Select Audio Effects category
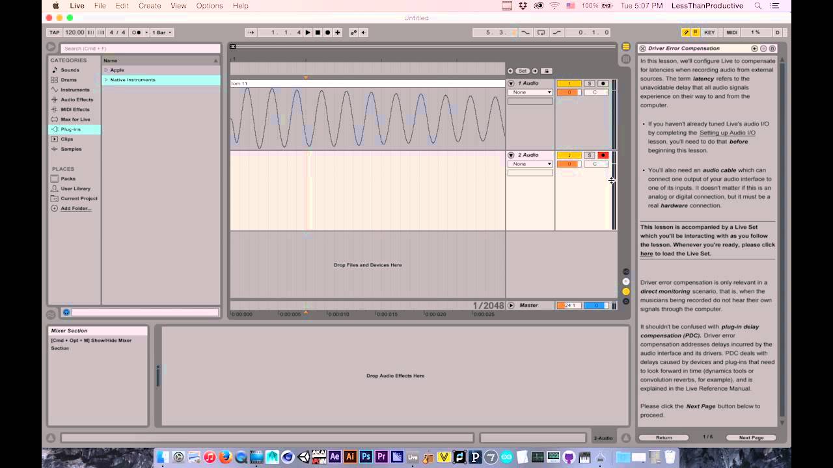Viewport: 833px width, 468px height. (77, 99)
